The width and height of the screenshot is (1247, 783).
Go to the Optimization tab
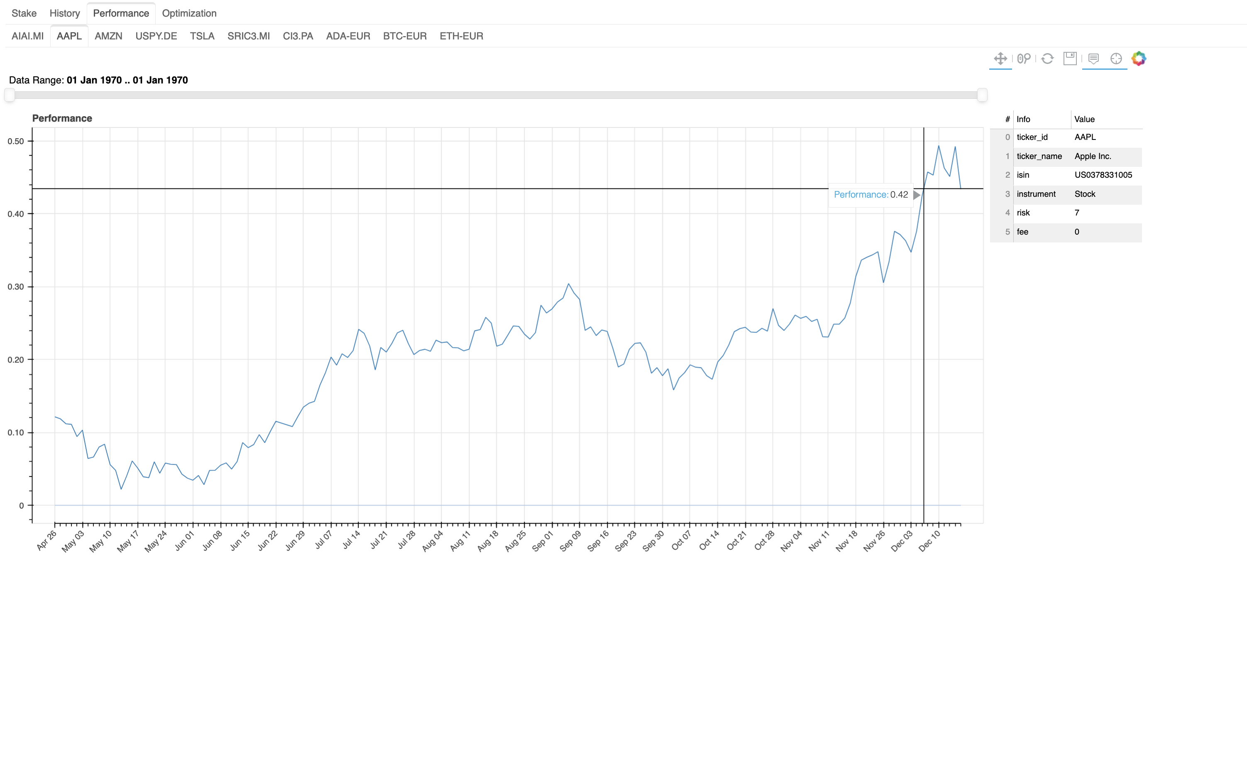189,13
